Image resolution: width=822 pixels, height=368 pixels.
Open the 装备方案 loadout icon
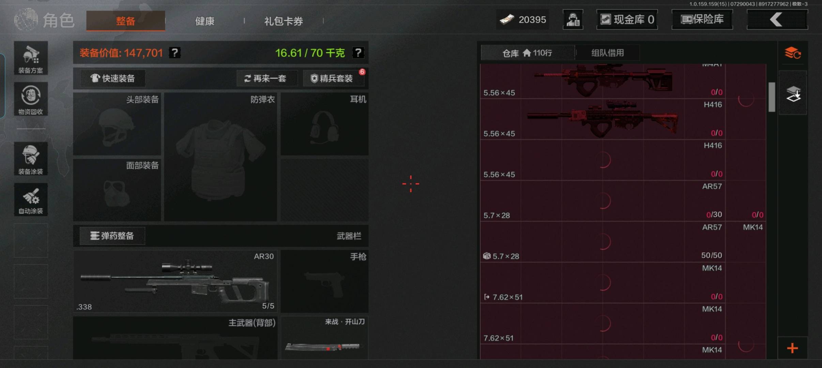(31, 58)
